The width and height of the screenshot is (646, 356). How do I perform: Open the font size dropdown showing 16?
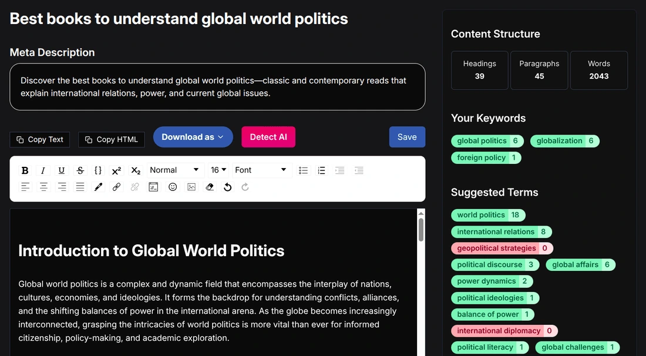coord(218,170)
